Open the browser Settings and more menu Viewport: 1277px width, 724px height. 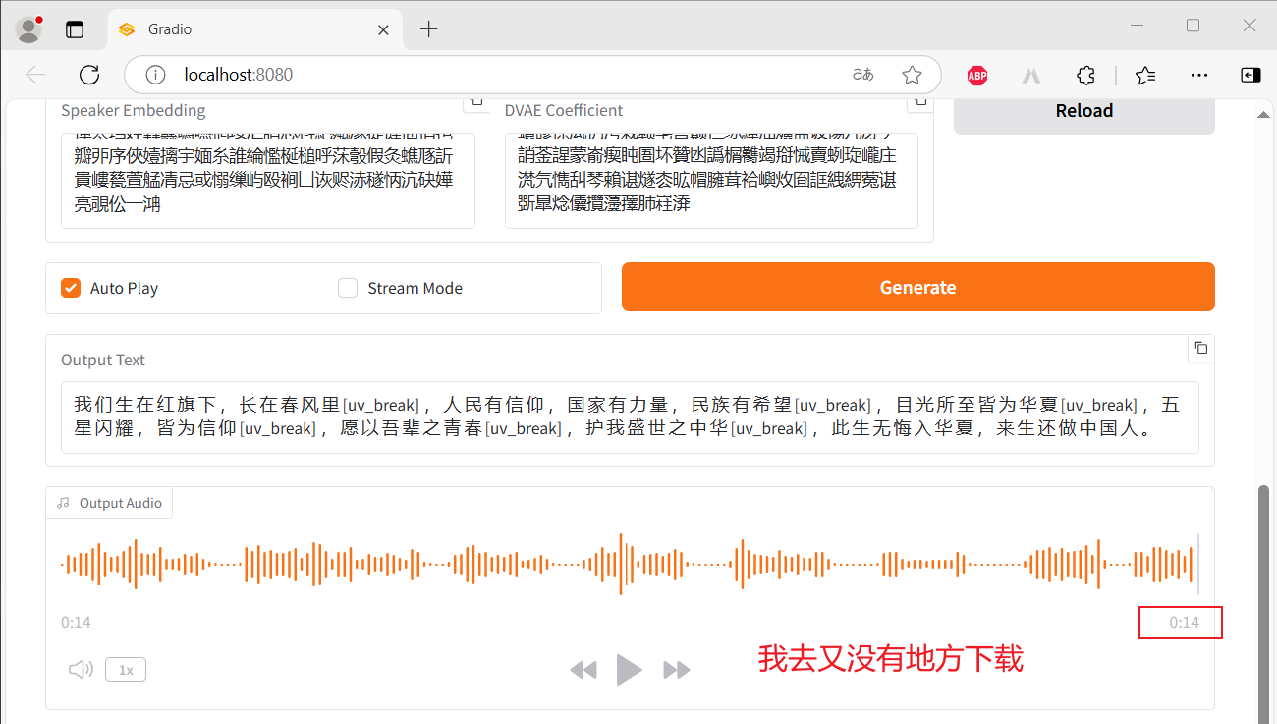(1198, 75)
